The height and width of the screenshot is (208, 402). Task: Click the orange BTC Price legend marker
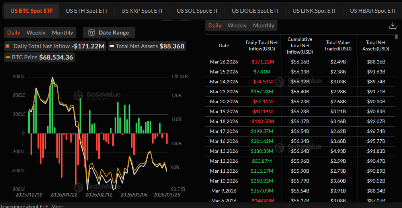pyautogui.click(x=8, y=58)
